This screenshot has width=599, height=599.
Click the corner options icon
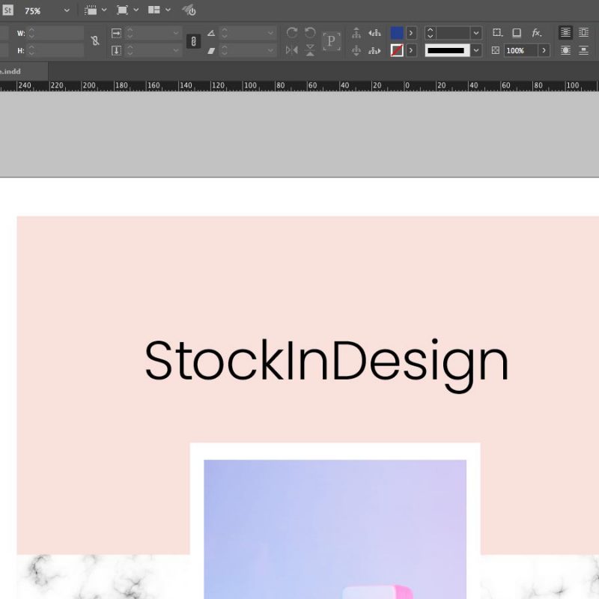[x=497, y=33]
